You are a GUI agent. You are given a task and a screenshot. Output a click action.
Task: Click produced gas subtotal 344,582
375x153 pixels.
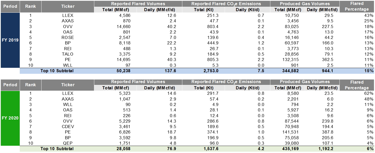(290, 71)
